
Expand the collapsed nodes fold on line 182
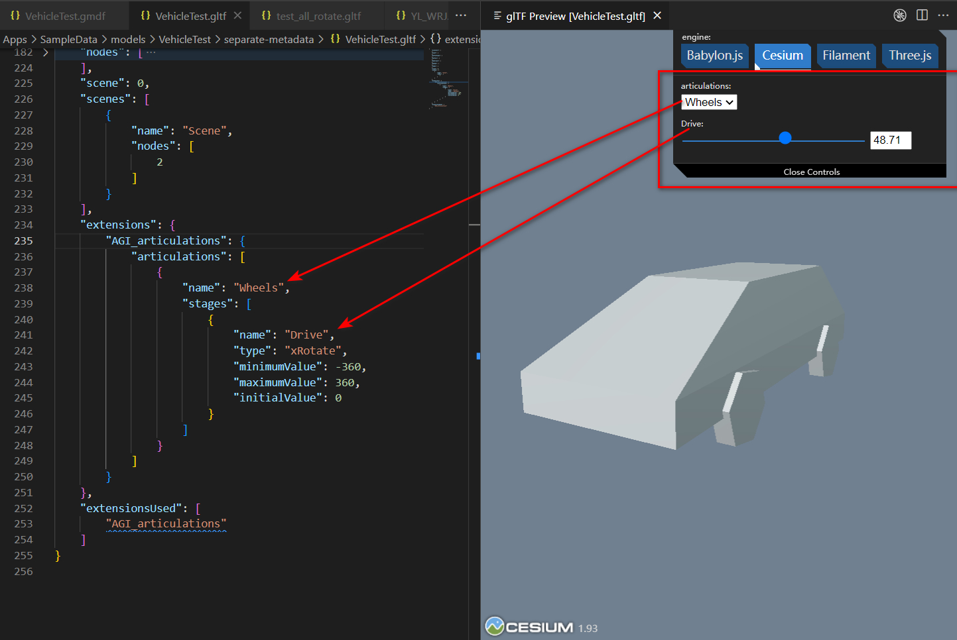coord(45,52)
